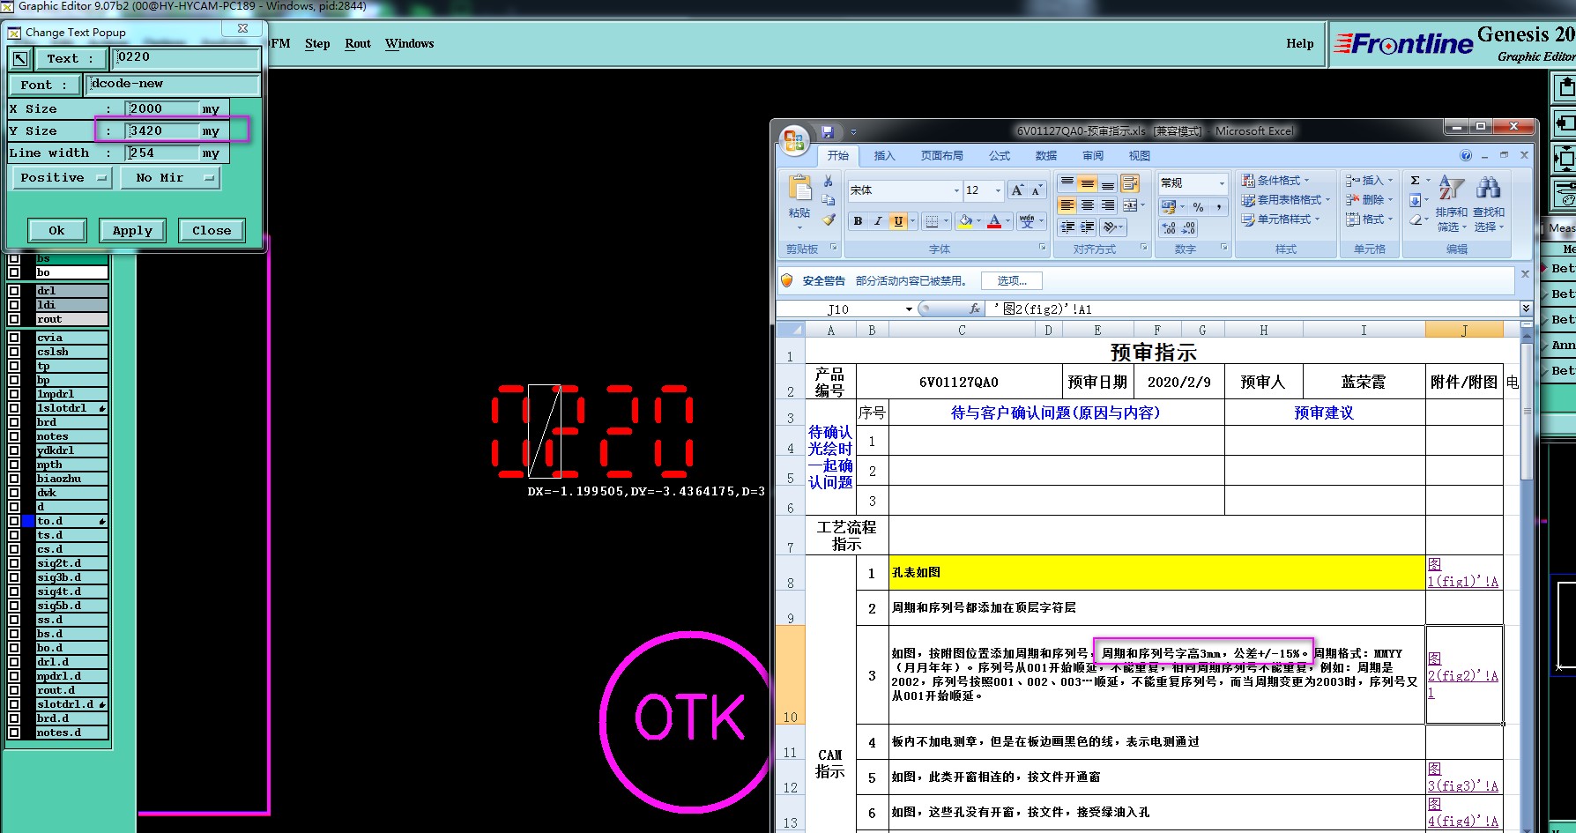
Task: Click the Office button in Excel
Action: click(x=794, y=139)
